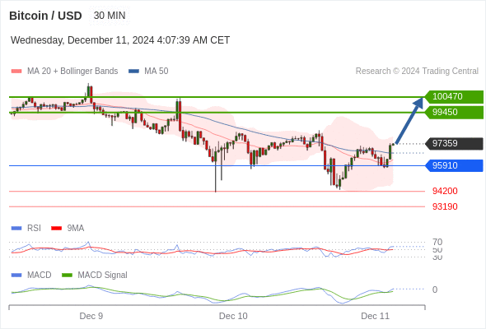Select the 95910 pivot price tag
Screen dimensions: 486x329
[x=454, y=165]
